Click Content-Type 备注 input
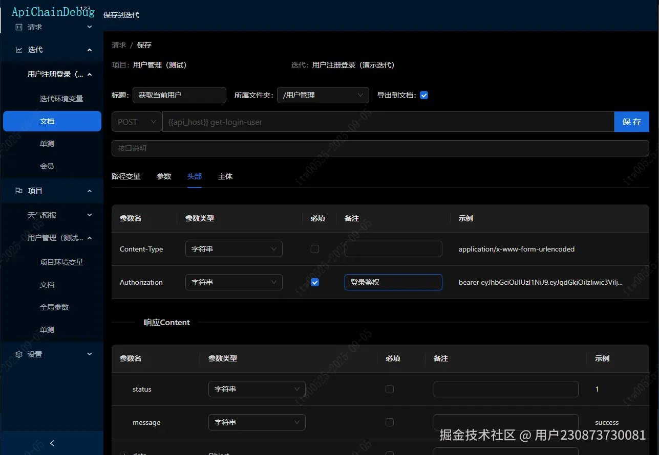Screen dimensions: 659x455 (x=393, y=249)
